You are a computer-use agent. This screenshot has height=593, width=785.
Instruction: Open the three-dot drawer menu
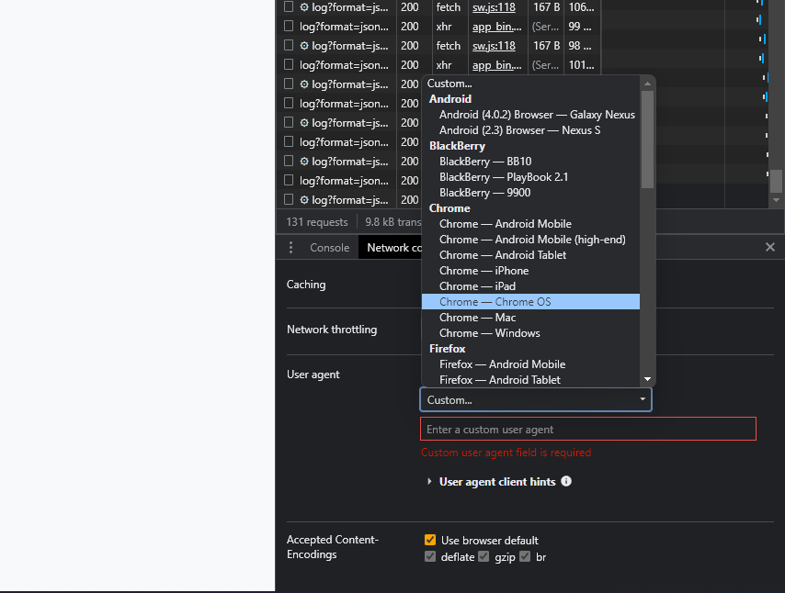tap(290, 247)
